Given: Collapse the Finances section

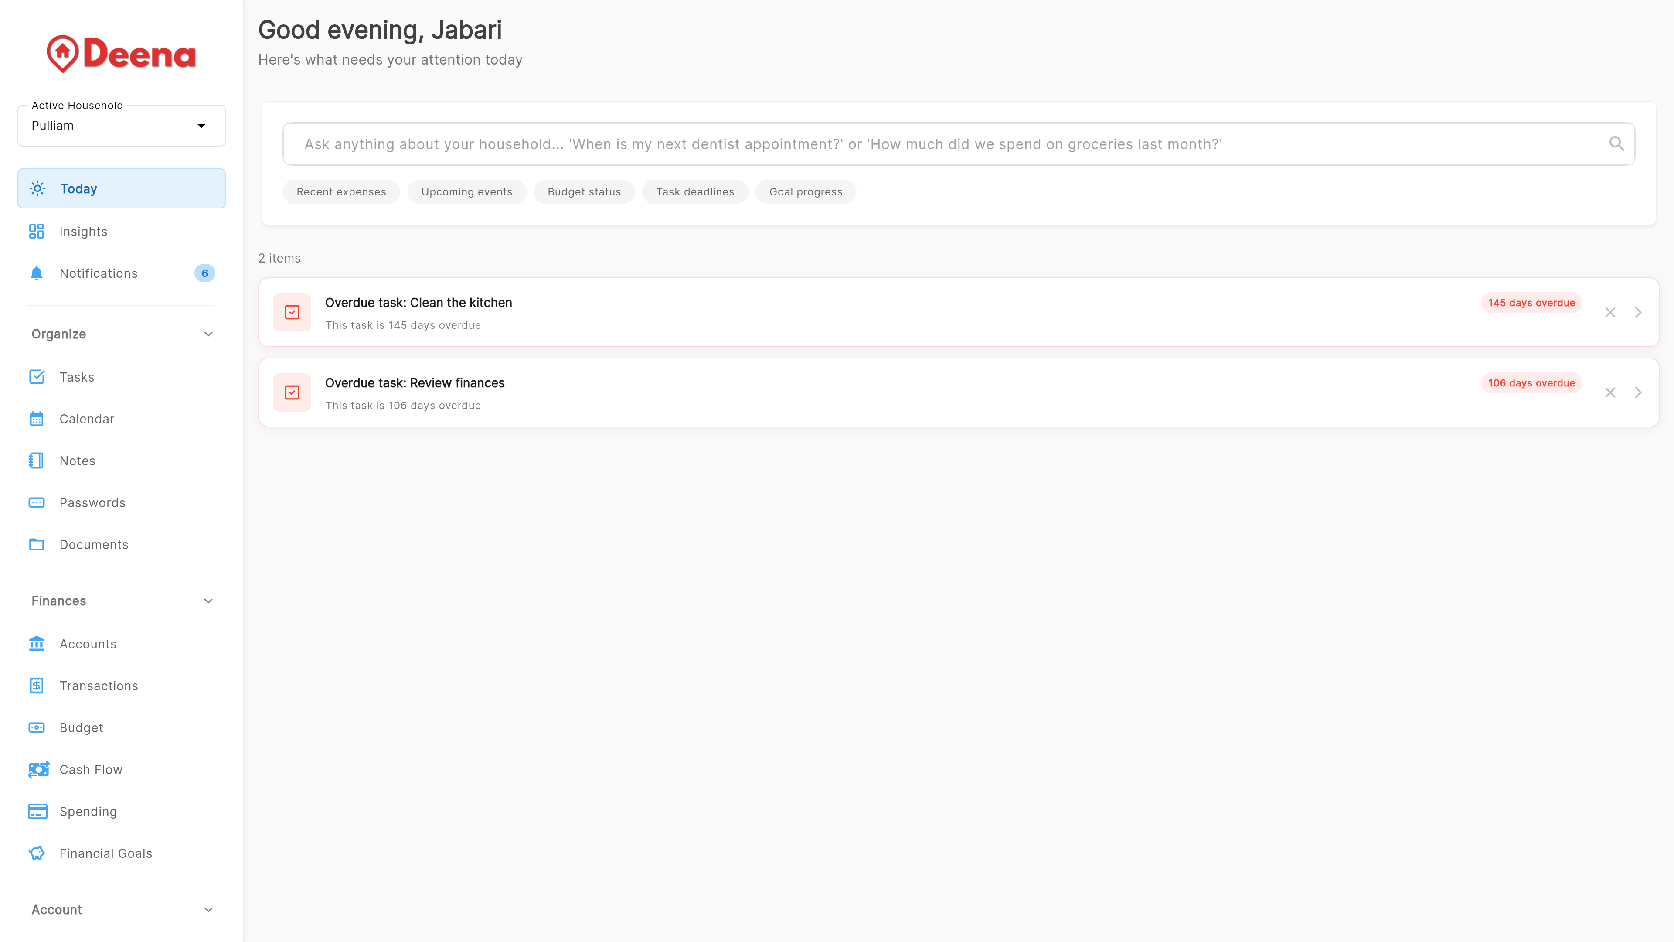Looking at the screenshot, I should [208, 601].
